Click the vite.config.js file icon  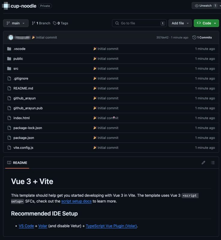coord(9,148)
